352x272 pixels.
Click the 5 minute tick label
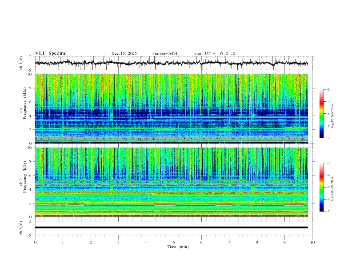(x=174, y=242)
